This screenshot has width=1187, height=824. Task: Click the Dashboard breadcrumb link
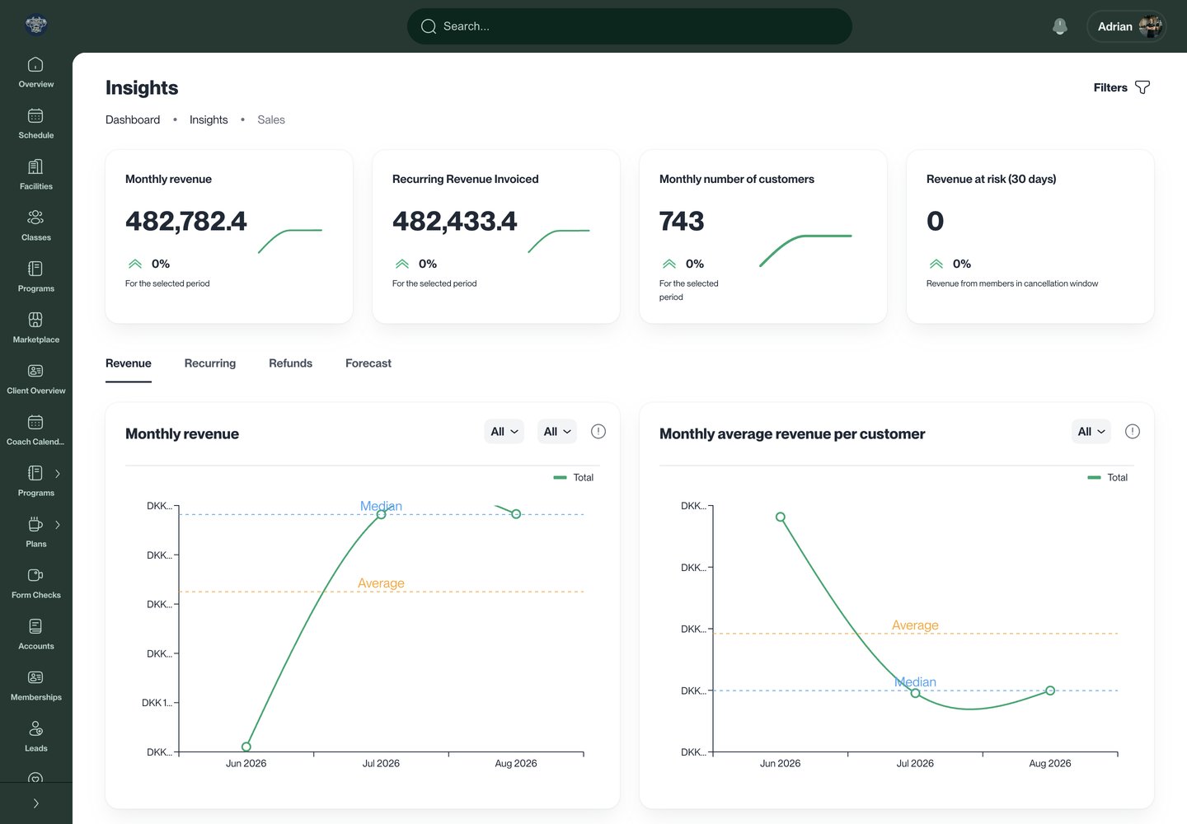point(133,119)
